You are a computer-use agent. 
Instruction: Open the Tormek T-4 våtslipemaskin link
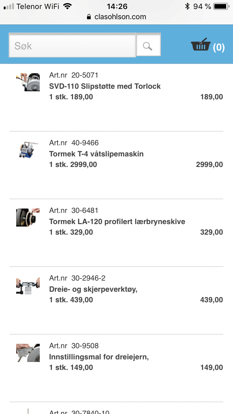96,154
